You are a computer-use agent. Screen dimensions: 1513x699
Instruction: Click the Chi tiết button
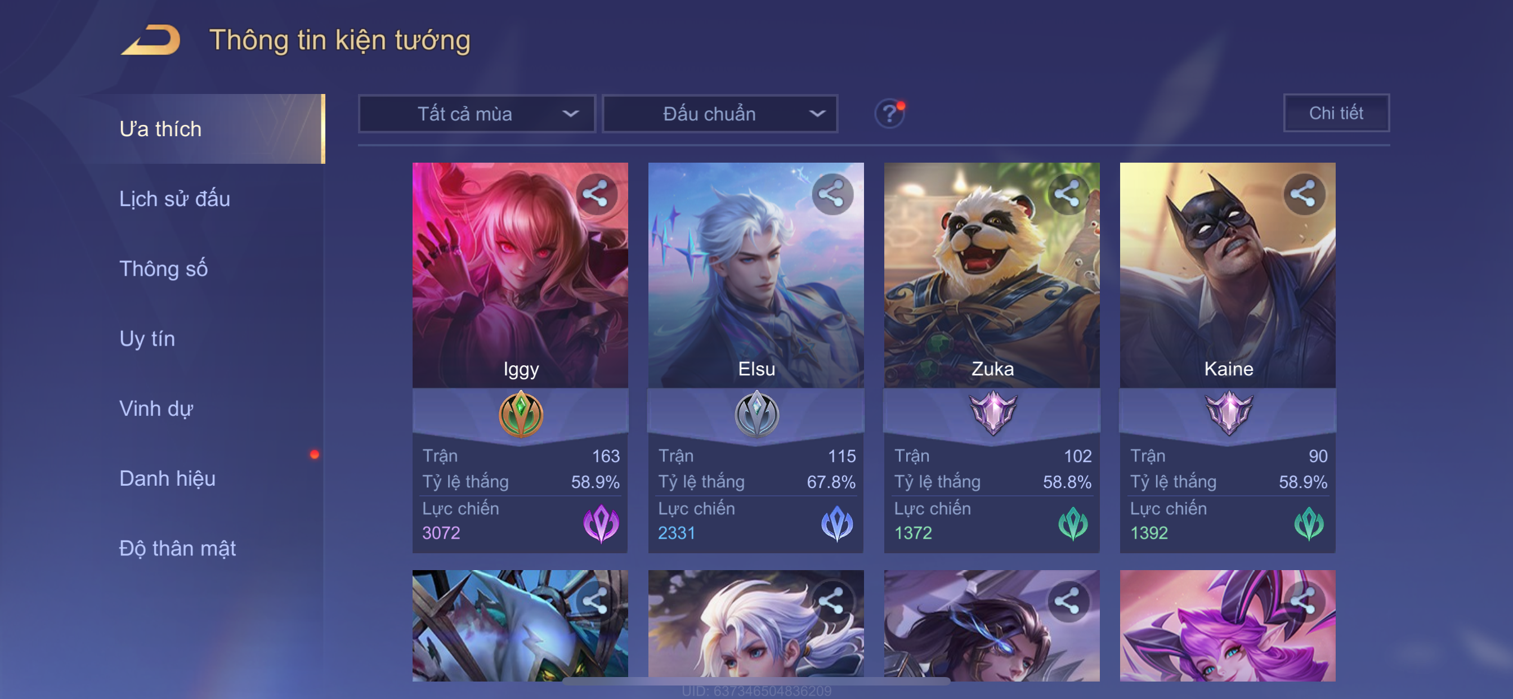(x=1336, y=113)
